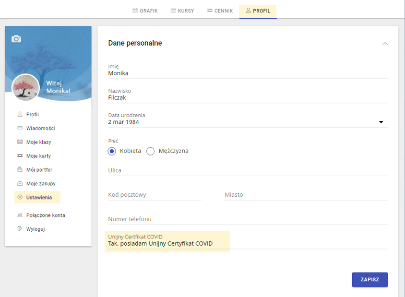Open the PROFIL tab
405x297 pixels.
(258, 11)
